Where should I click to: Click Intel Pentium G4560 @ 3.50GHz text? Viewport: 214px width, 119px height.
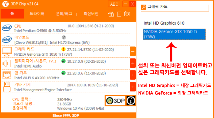(40, 31)
